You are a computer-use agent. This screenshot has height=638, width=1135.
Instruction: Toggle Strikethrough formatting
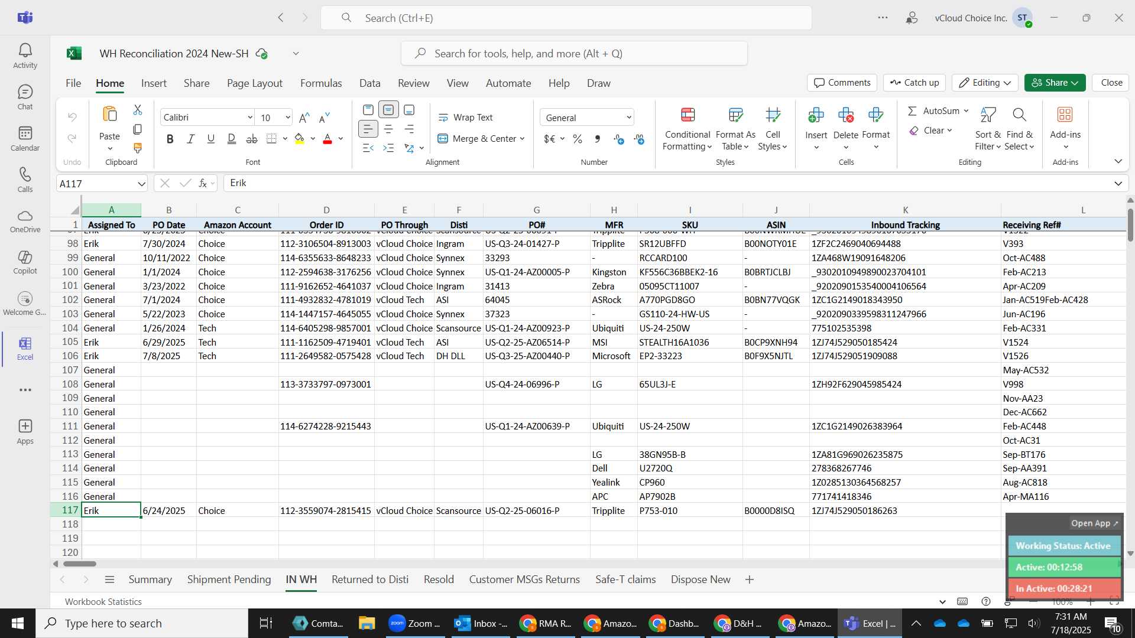pyautogui.click(x=252, y=139)
